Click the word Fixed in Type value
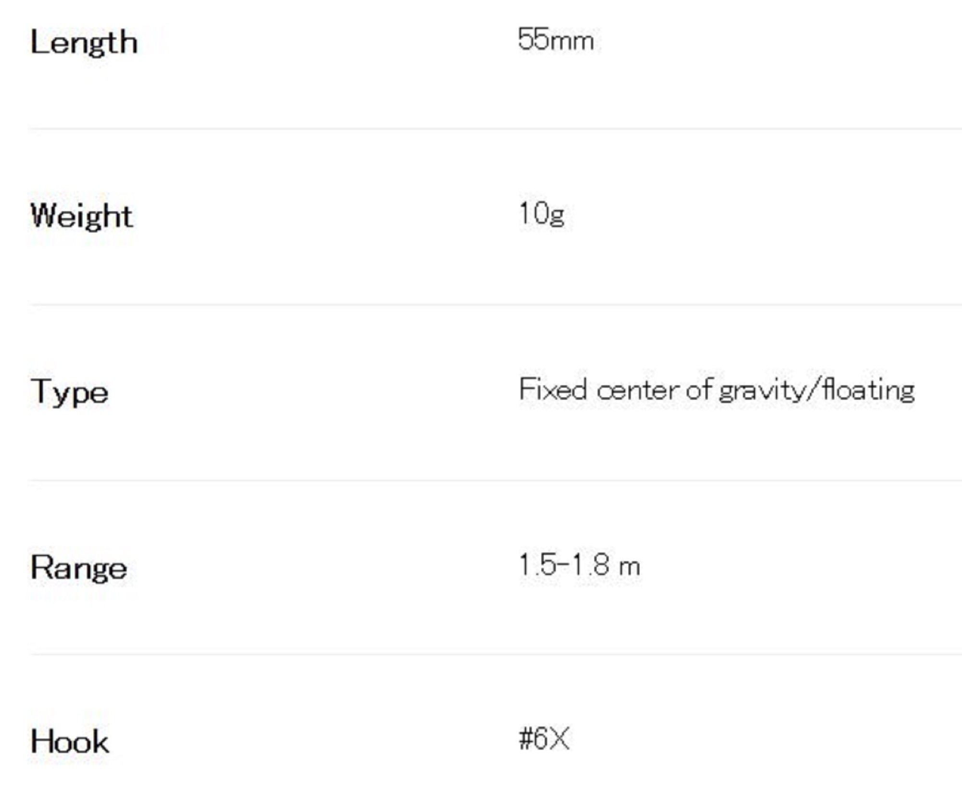 pos(553,389)
